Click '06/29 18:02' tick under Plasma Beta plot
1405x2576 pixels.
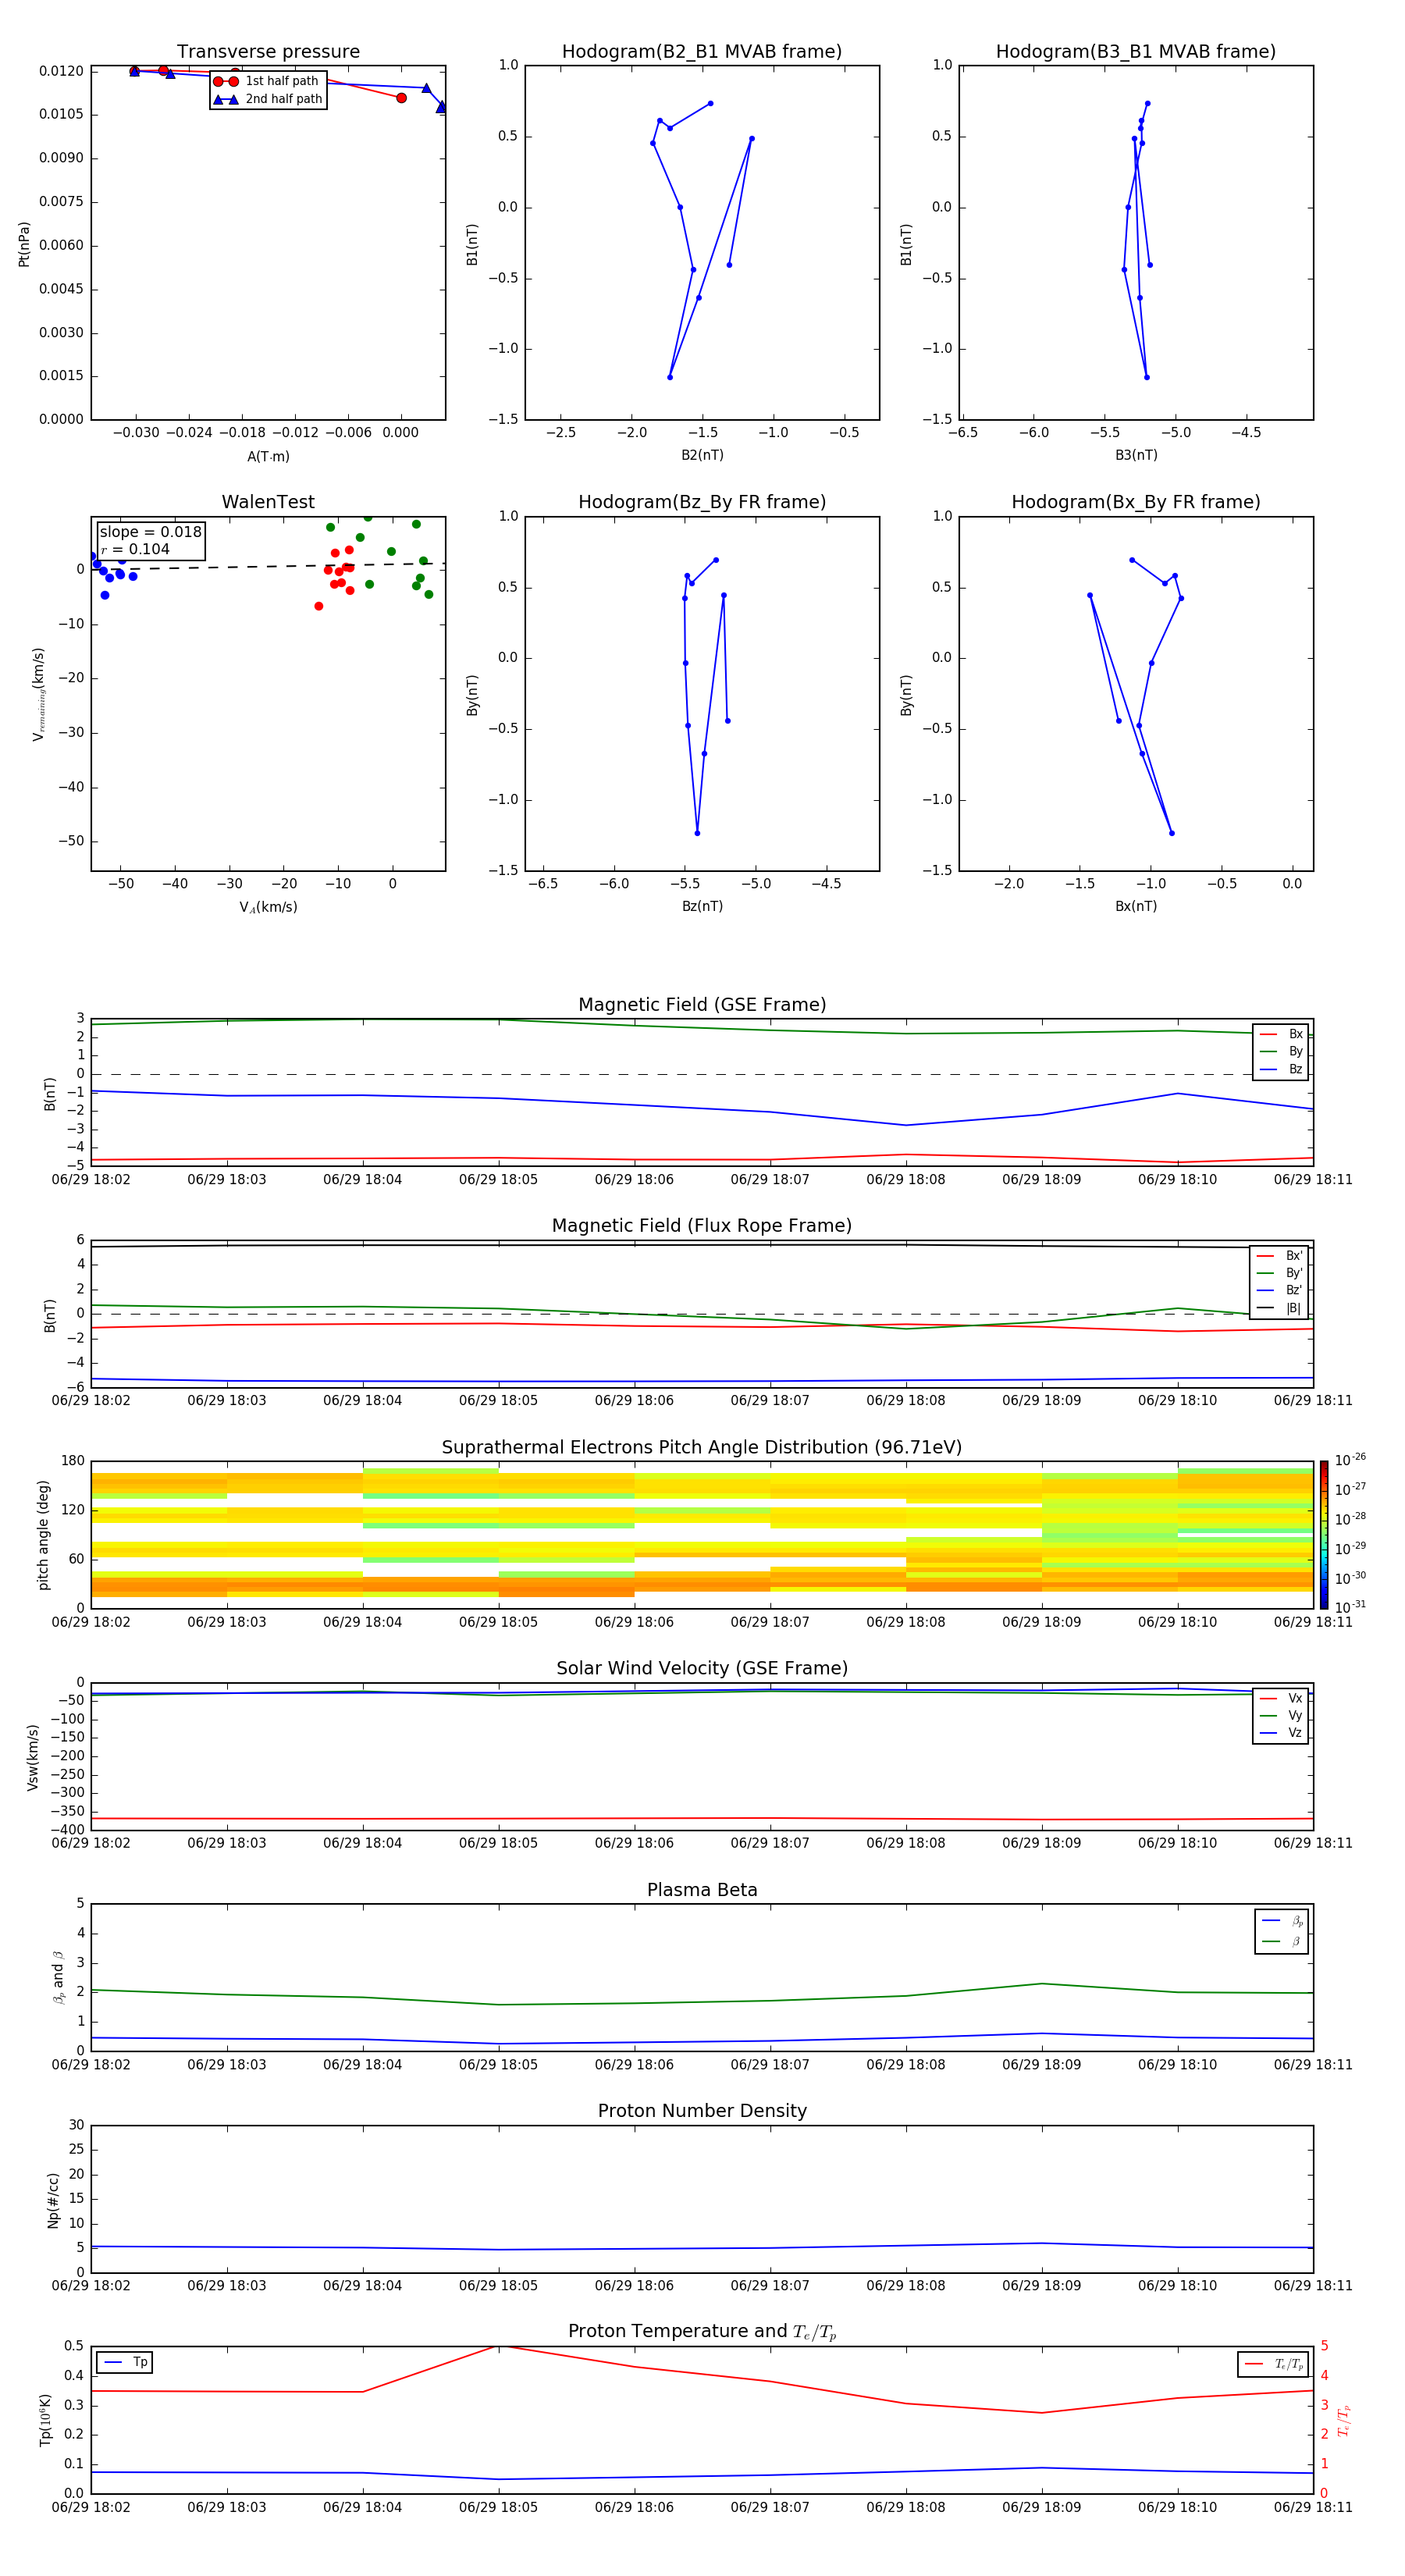pos(91,2065)
